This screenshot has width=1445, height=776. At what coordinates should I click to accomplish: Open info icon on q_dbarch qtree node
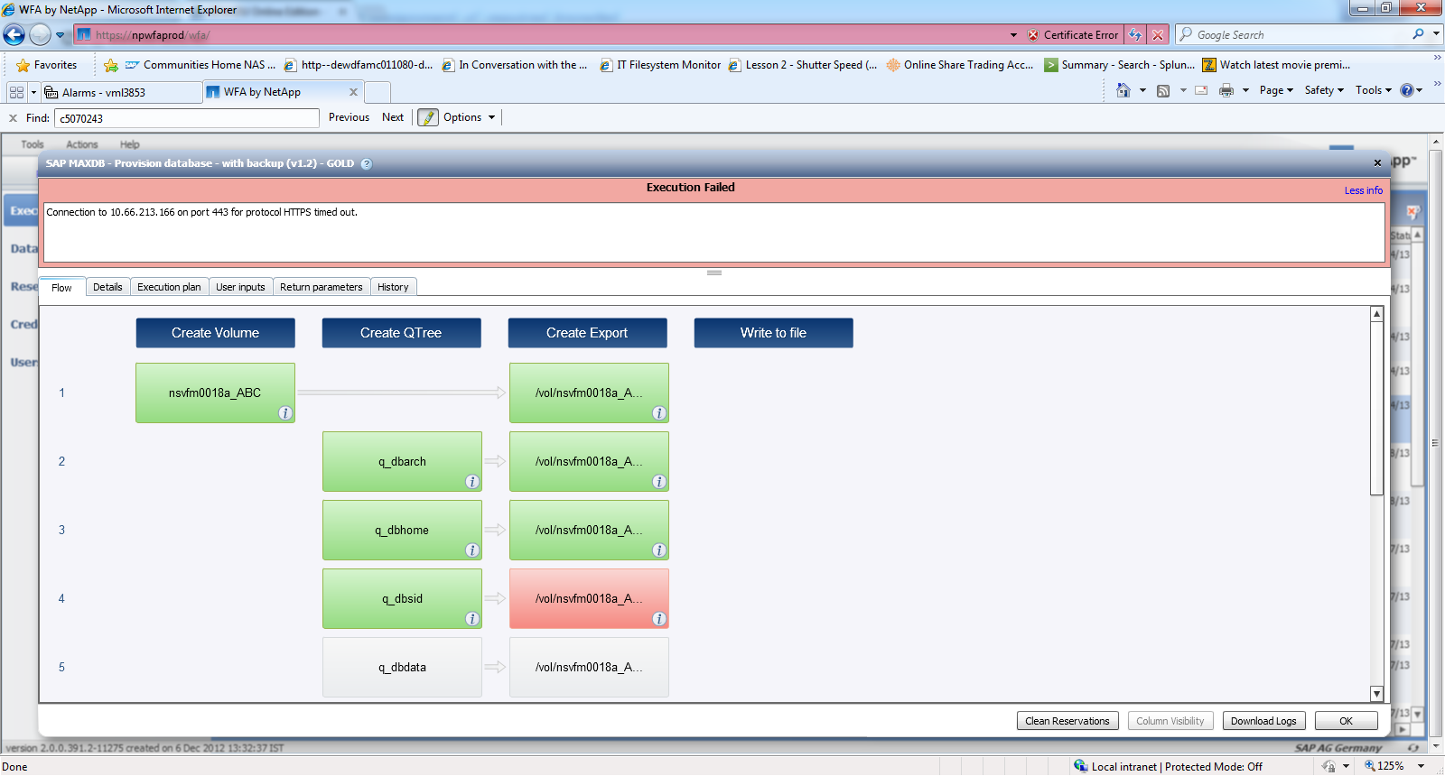pyautogui.click(x=472, y=482)
